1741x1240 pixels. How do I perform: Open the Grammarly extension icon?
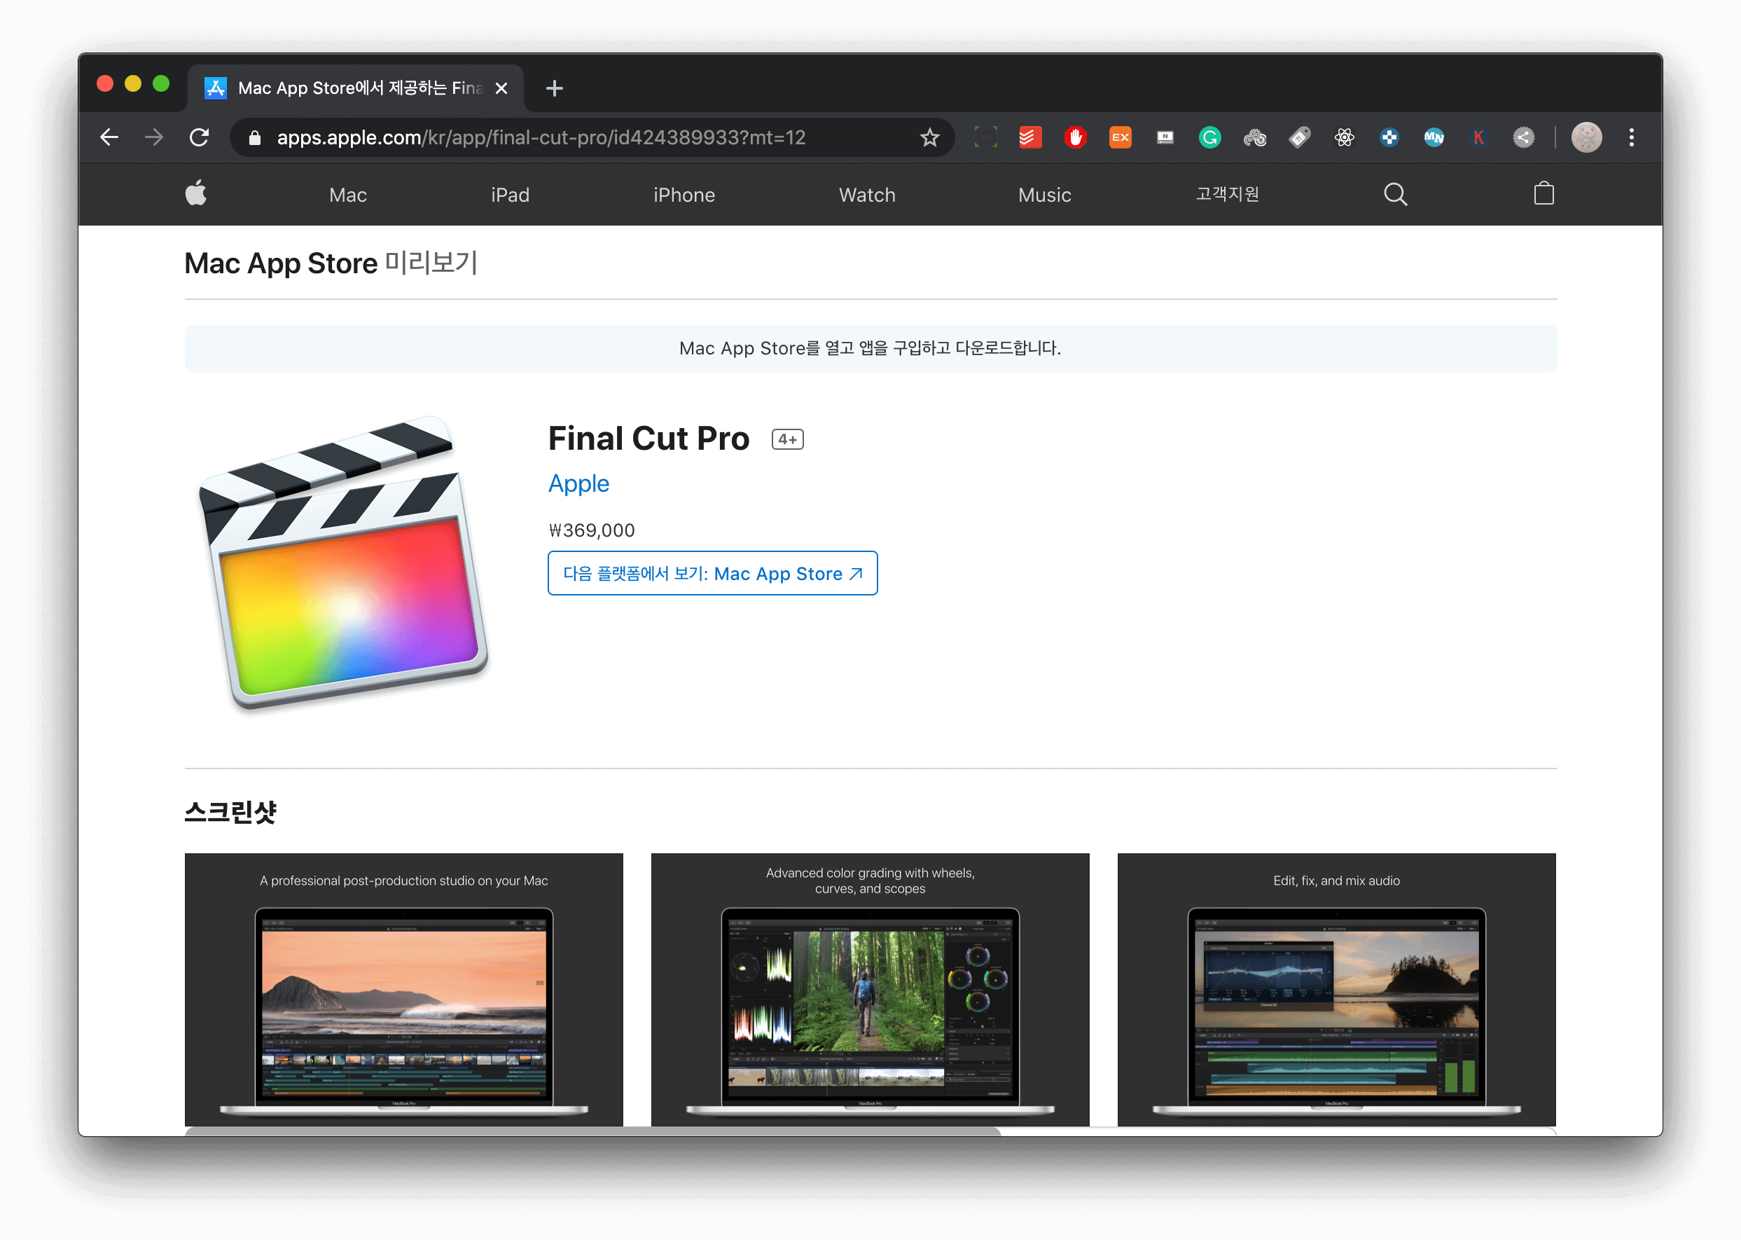[x=1209, y=137]
